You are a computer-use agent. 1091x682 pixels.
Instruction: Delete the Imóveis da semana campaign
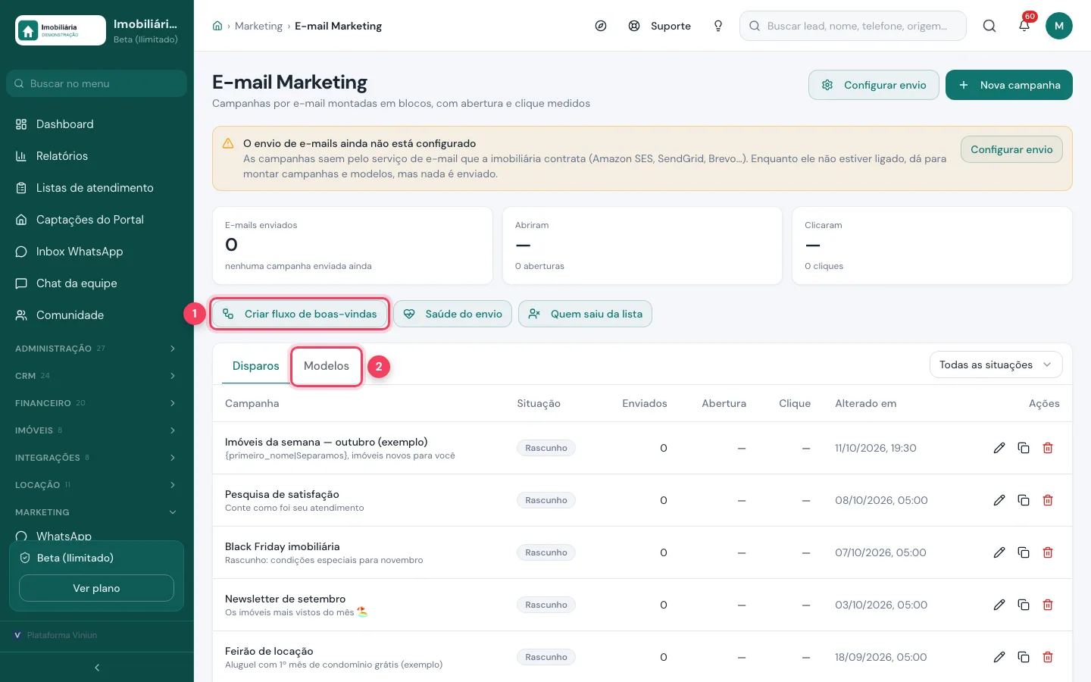coord(1048,448)
